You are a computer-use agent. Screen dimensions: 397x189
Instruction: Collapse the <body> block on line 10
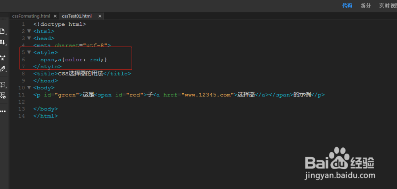pyautogui.click(x=29, y=88)
